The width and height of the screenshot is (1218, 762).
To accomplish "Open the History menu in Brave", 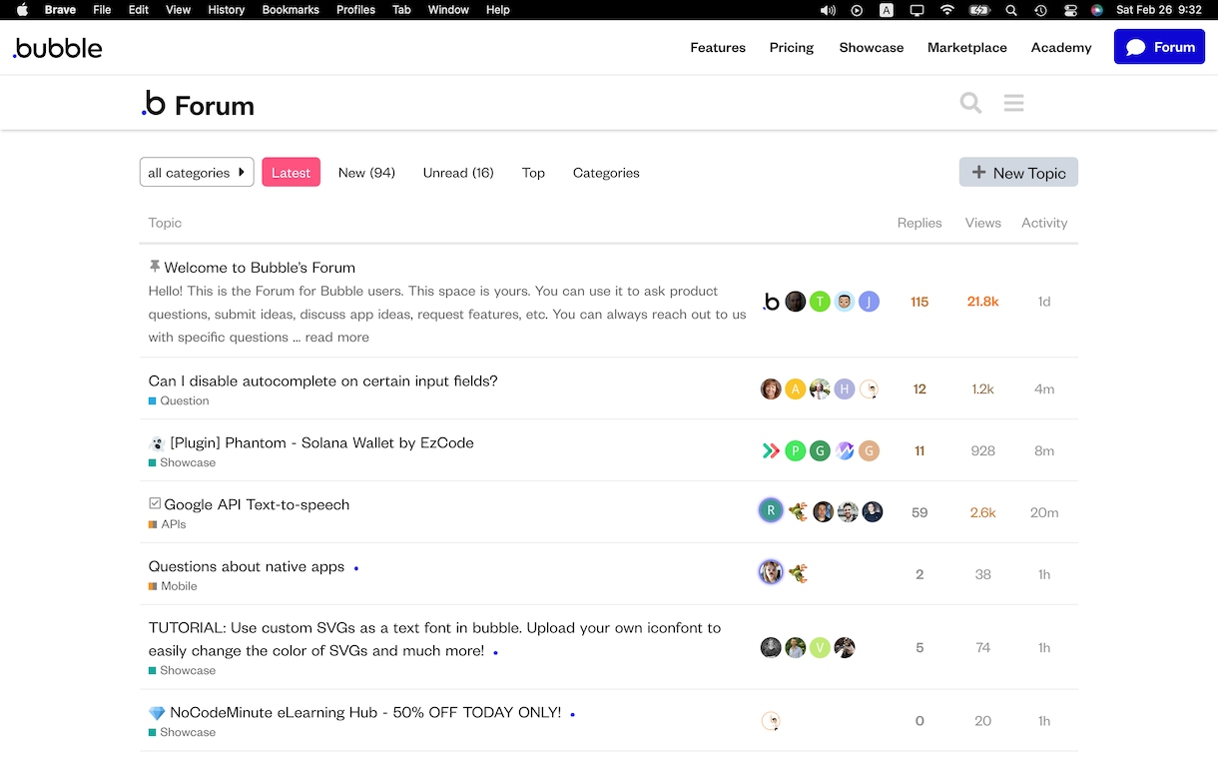I will pyautogui.click(x=226, y=10).
